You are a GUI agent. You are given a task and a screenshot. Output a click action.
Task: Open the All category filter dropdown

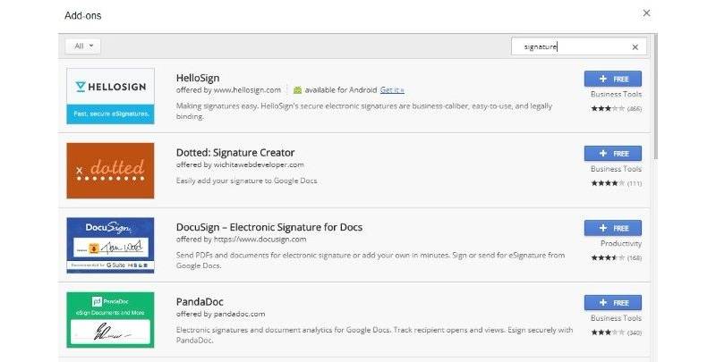tap(83, 46)
